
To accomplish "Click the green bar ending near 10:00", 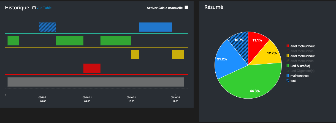I will click(116, 41).
